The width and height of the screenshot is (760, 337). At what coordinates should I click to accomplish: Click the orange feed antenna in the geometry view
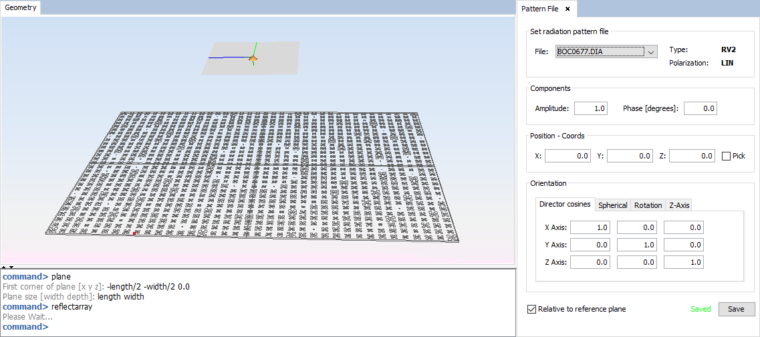[253, 60]
